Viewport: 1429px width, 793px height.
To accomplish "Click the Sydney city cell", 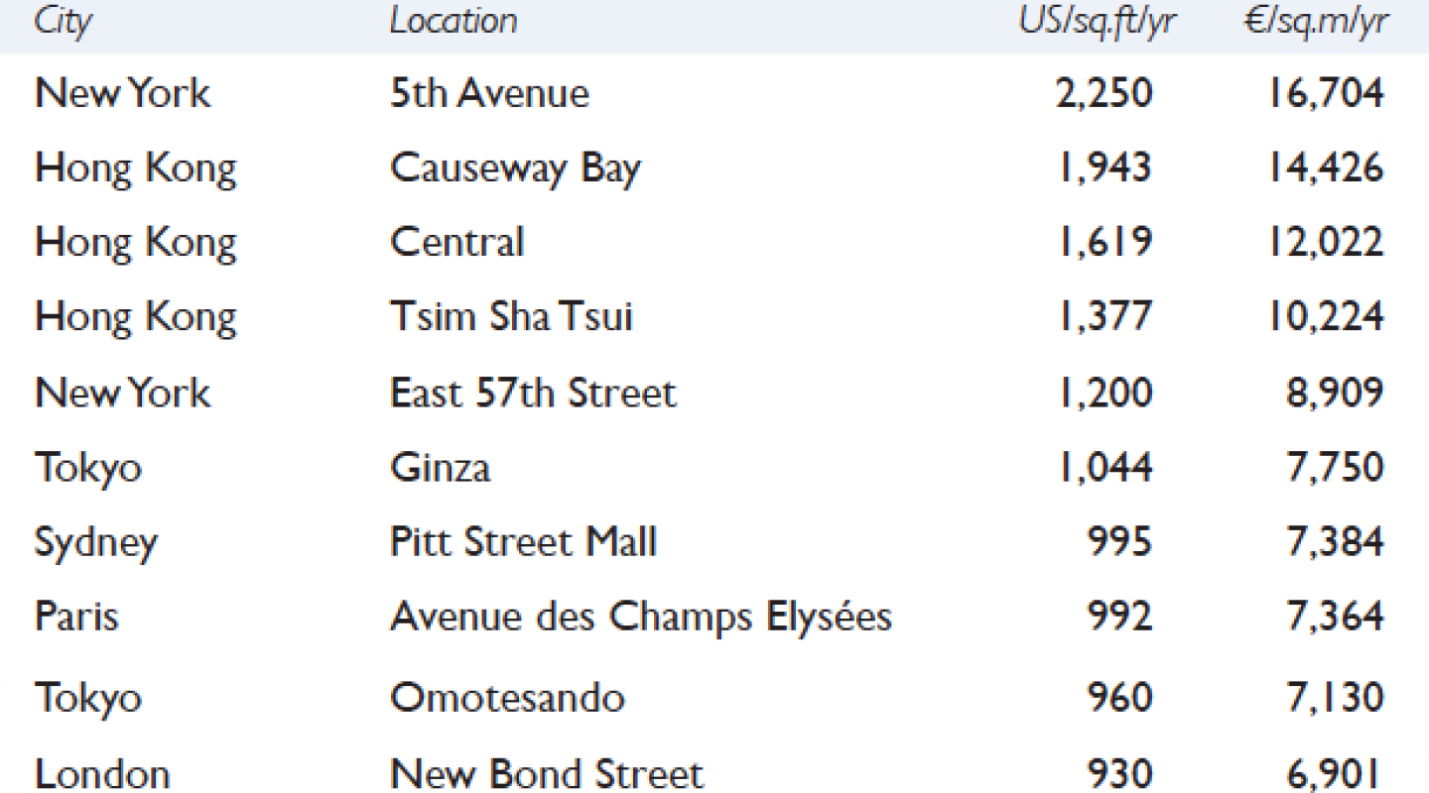I will (95, 542).
